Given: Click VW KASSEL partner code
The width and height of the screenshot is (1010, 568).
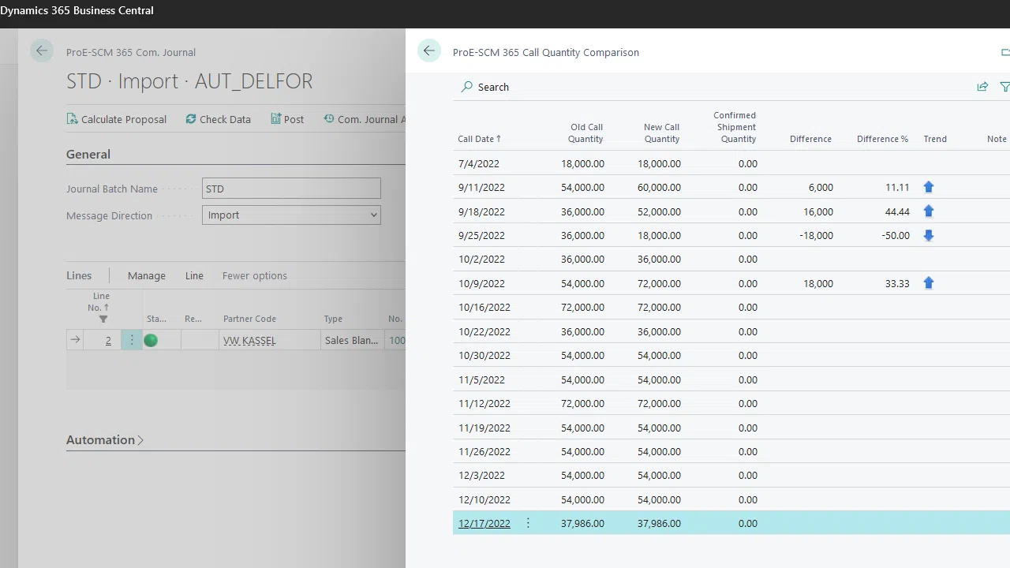Looking at the screenshot, I should click(x=249, y=340).
